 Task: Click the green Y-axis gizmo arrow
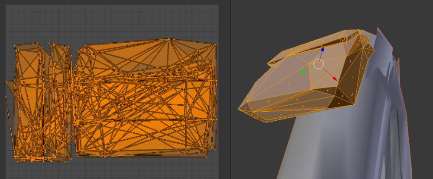click(302, 72)
